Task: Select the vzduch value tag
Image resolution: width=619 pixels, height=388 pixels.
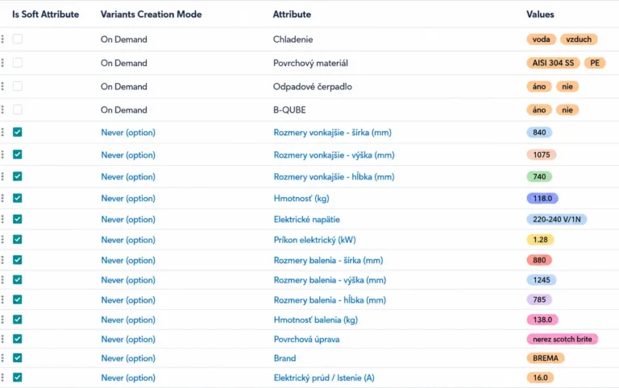Action: 579,39
